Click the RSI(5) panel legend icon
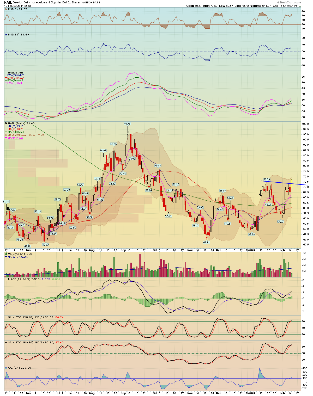 point(6,9)
